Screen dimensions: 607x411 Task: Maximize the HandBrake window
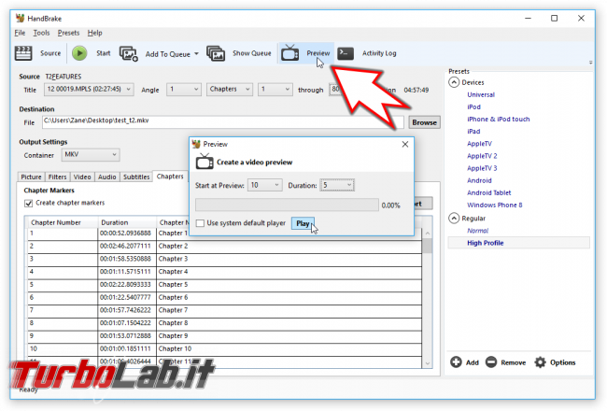point(555,18)
